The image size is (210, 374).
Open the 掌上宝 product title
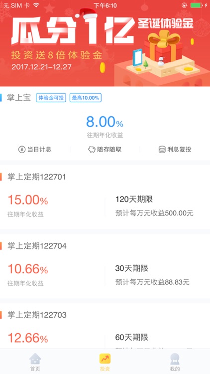pos(19,98)
